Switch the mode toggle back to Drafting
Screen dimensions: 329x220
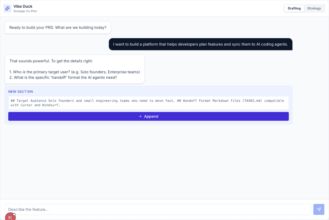point(294,8)
